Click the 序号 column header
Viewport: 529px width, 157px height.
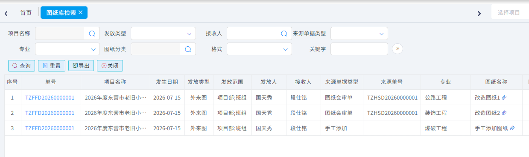click(12, 82)
